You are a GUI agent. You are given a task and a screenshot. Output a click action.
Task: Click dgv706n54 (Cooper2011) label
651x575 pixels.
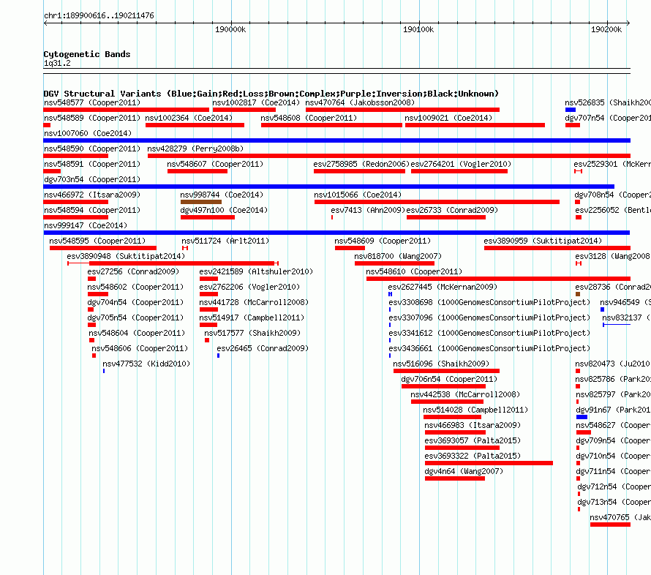pos(449,379)
